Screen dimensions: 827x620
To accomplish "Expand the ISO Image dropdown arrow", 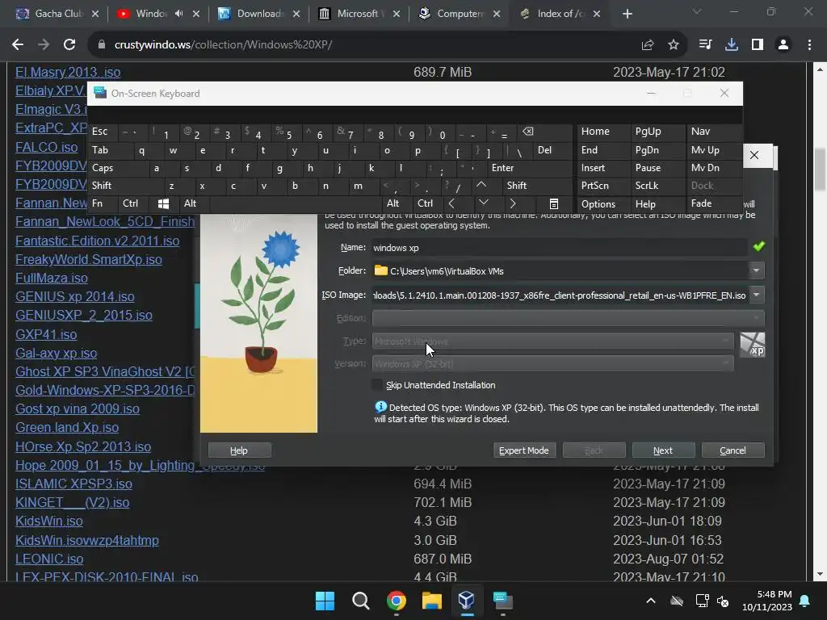I will coord(756,295).
